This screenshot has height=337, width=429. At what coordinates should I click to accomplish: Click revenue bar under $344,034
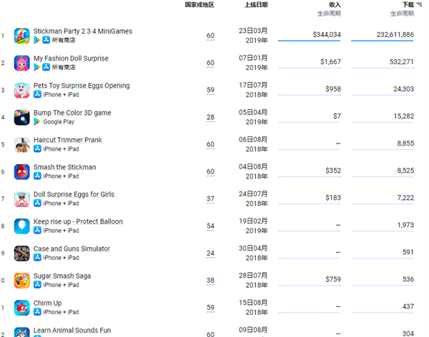[309, 41]
